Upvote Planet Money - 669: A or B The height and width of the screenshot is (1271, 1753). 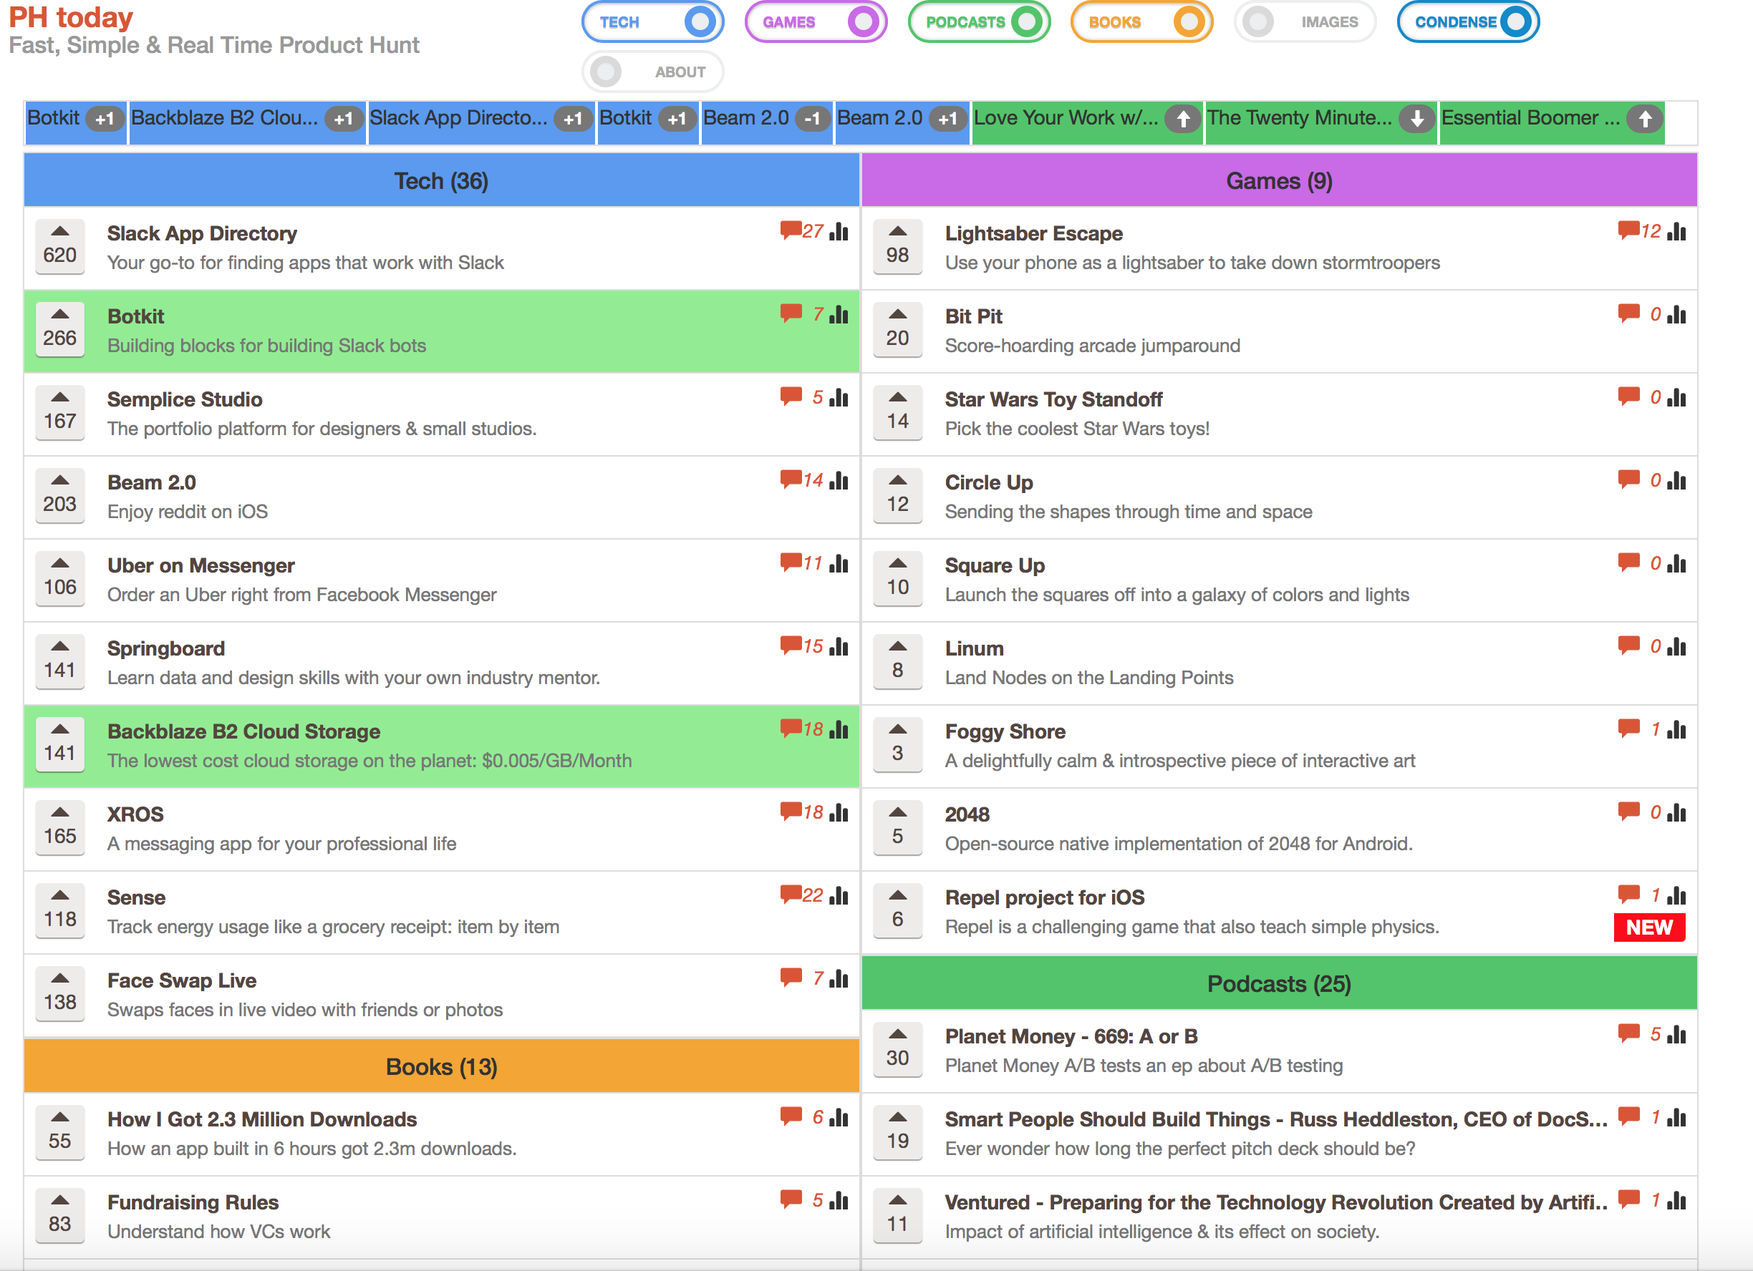(x=897, y=1048)
